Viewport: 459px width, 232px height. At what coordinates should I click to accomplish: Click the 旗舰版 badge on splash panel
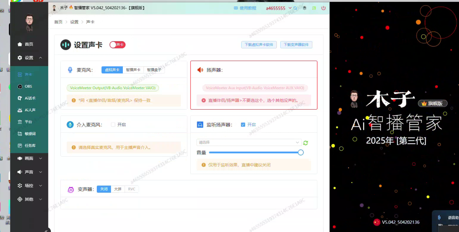coord(433,103)
